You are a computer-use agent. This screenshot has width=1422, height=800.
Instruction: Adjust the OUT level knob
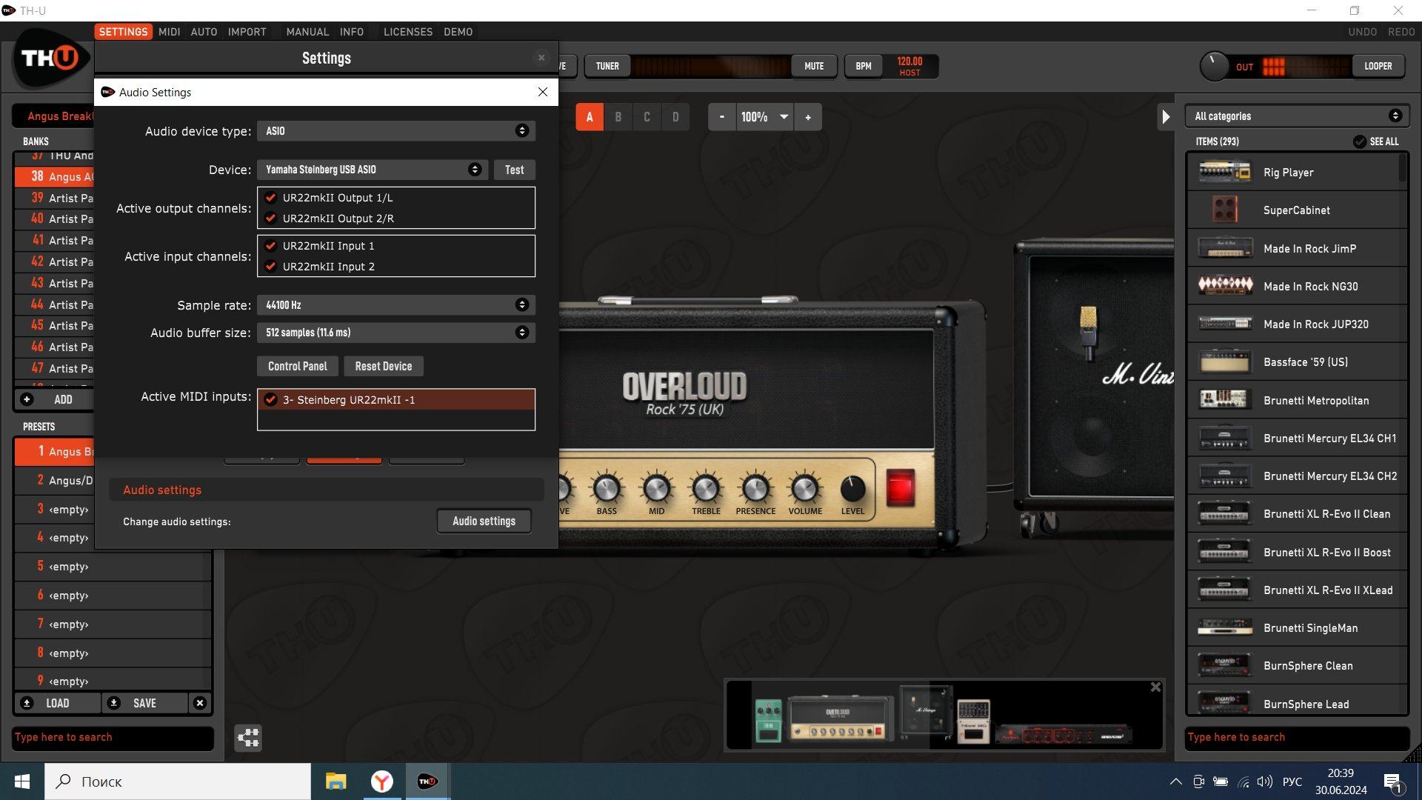(1214, 66)
